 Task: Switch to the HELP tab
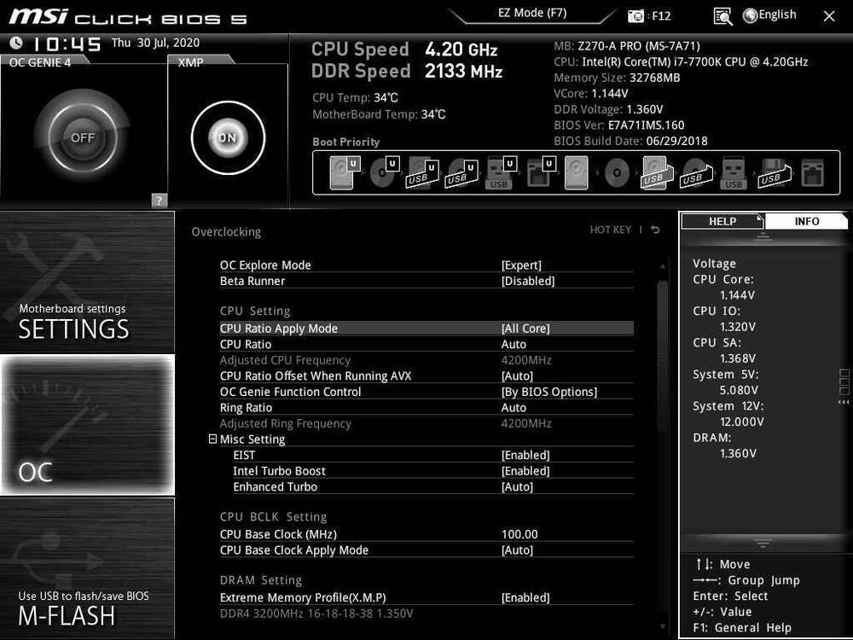click(722, 222)
